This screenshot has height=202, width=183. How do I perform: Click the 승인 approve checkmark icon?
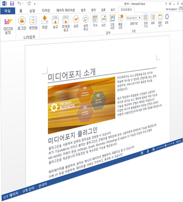click(76, 20)
